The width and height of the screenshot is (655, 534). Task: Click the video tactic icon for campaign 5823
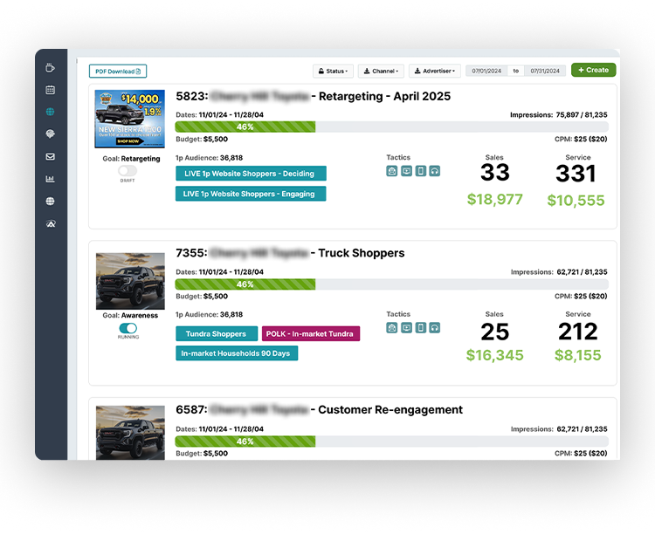[406, 171]
